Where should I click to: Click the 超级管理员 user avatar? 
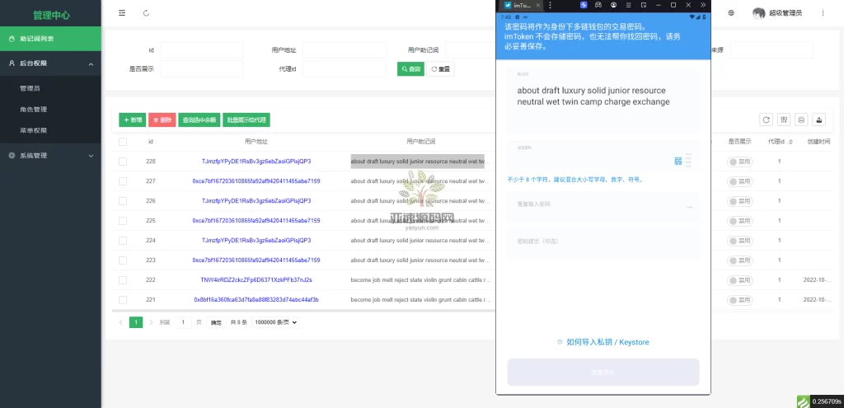click(759, 13)
